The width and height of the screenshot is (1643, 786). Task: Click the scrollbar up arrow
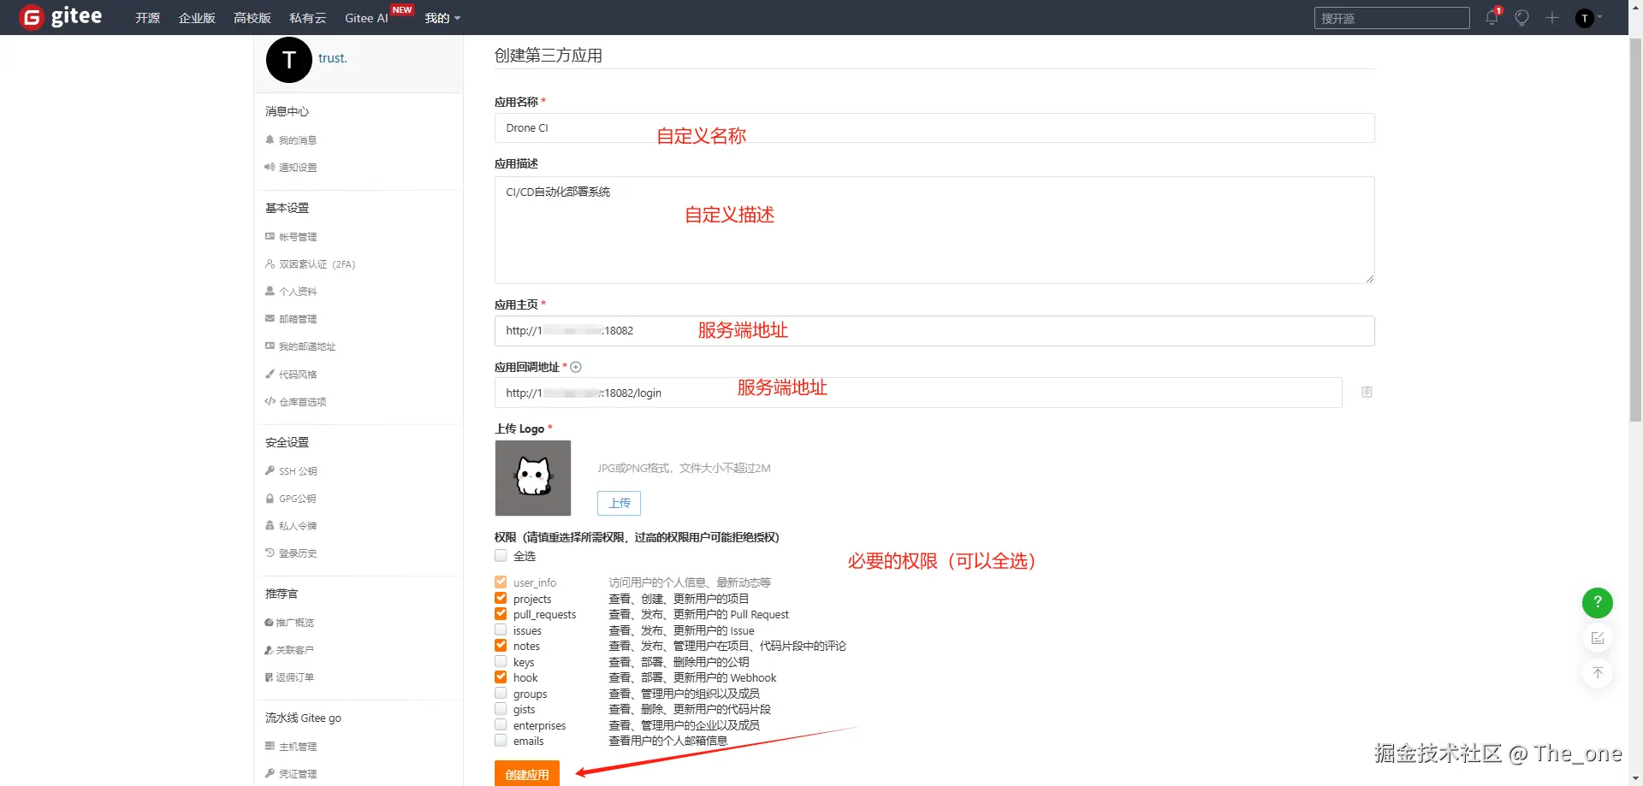pos(1635,6)
